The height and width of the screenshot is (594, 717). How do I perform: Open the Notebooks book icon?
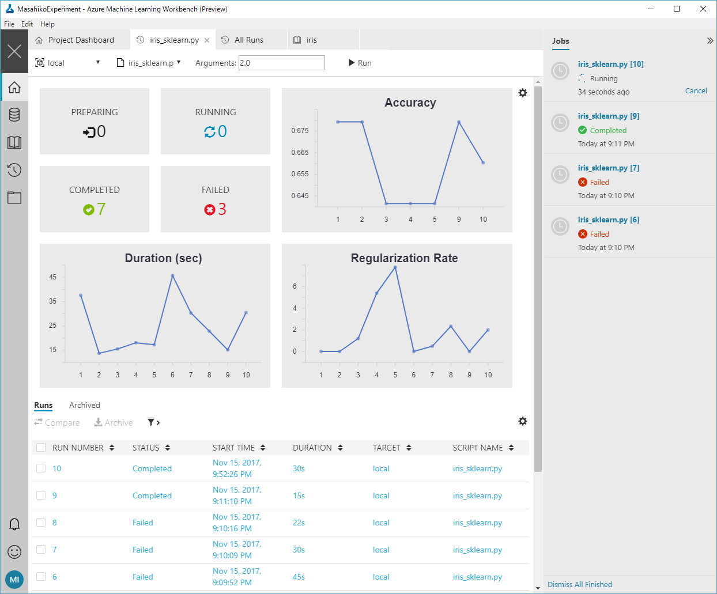point(14,142)
